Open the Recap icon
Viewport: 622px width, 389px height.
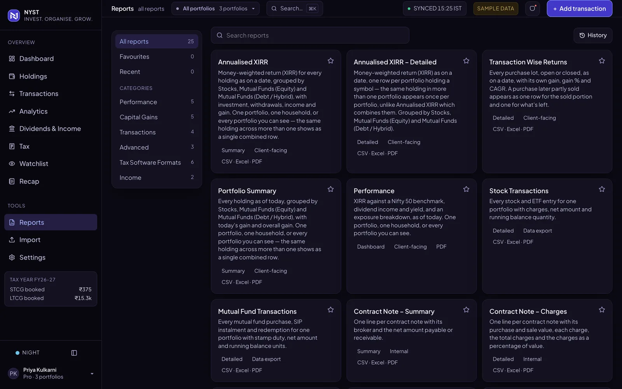coord(12,181)
